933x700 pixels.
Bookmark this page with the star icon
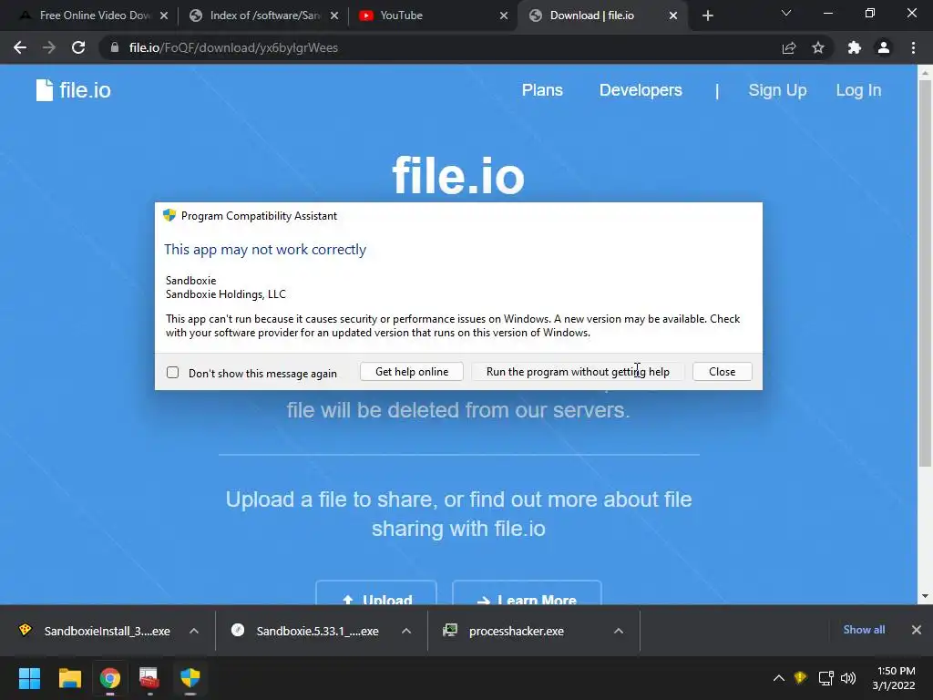click(818, 47)
